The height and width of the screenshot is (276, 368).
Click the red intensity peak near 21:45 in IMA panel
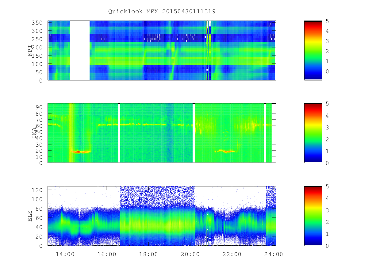point(227,152)
